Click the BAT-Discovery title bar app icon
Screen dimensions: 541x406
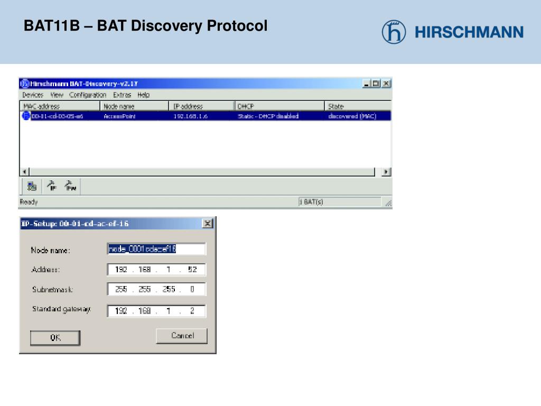(x=24, y=84)
